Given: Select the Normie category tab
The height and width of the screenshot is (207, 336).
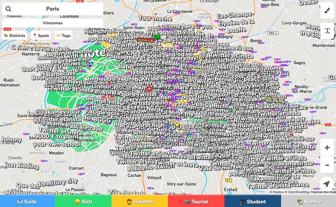Looking at the screenshot, I should (x=308, y=202).
